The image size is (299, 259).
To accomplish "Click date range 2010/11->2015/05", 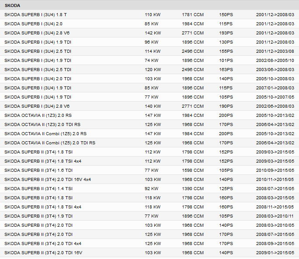I will 275,179.
